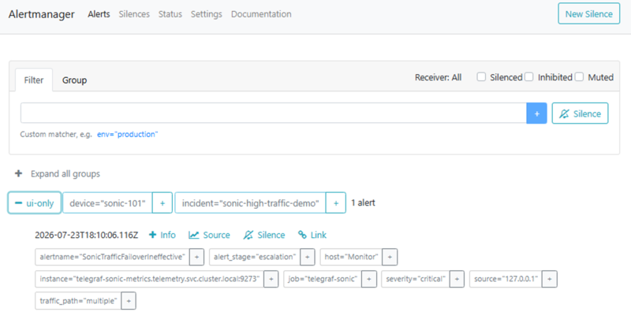Viewport: 631px width, 327px height.
Task: Open the alert Link
Action: tap(312, 235)
